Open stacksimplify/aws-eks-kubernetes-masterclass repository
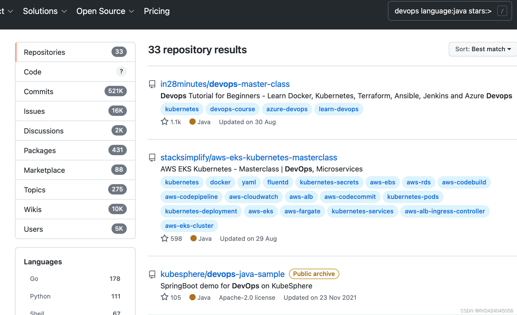 point(249,157)
